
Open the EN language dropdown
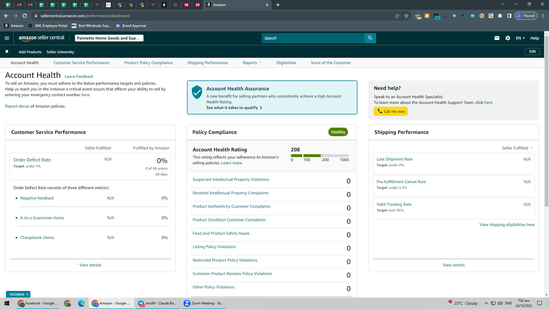coord(520,38)
